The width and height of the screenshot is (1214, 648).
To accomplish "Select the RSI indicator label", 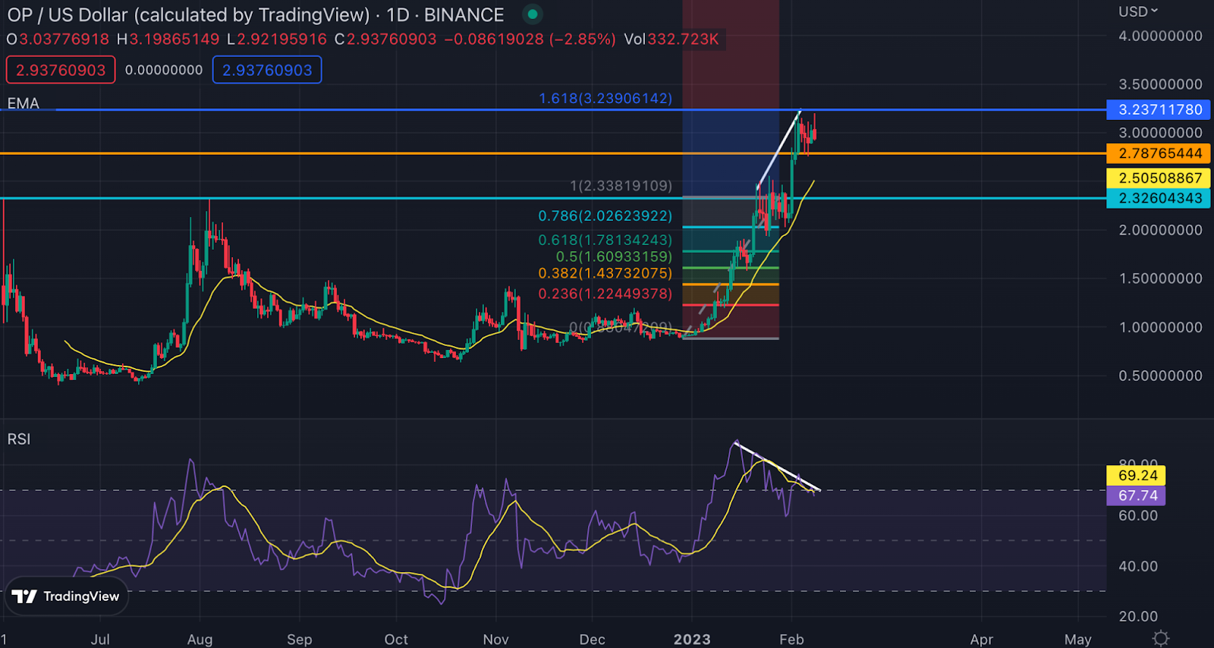I will point(19,439).
